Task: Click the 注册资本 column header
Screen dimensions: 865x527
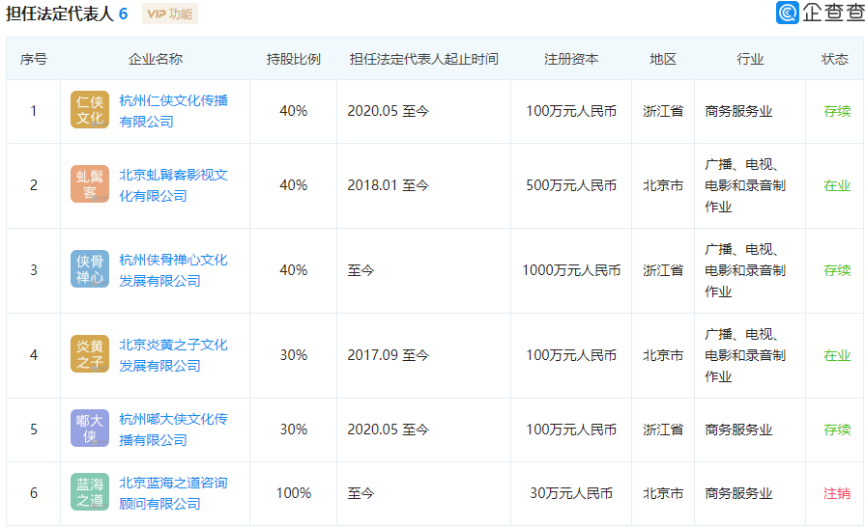Action: coord(571,59)
